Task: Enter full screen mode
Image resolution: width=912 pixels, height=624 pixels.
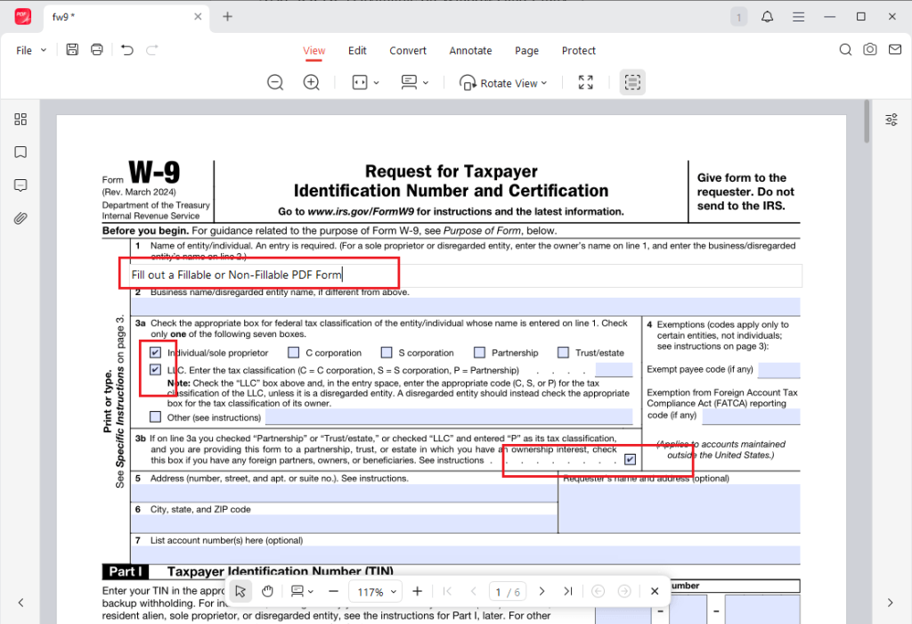Action: pyautogui.click(x=586, y=83)
